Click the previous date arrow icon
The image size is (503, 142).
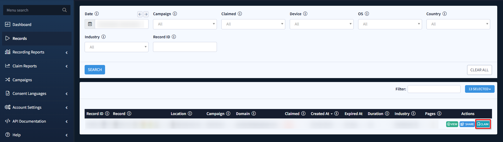[x=140, y=14]
